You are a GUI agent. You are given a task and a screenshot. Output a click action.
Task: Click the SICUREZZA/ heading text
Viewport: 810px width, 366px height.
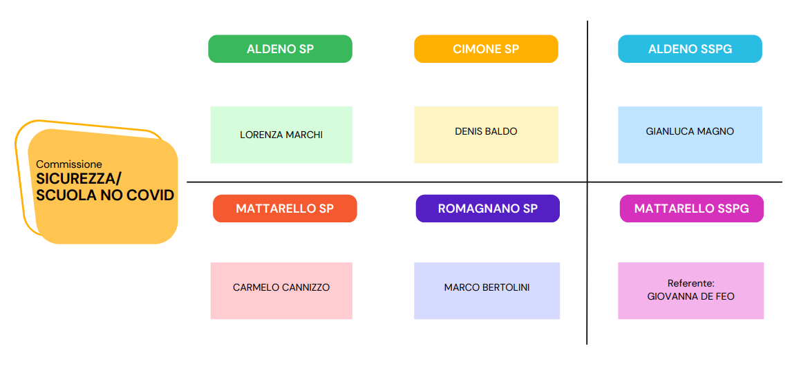[x=79, y=179]
